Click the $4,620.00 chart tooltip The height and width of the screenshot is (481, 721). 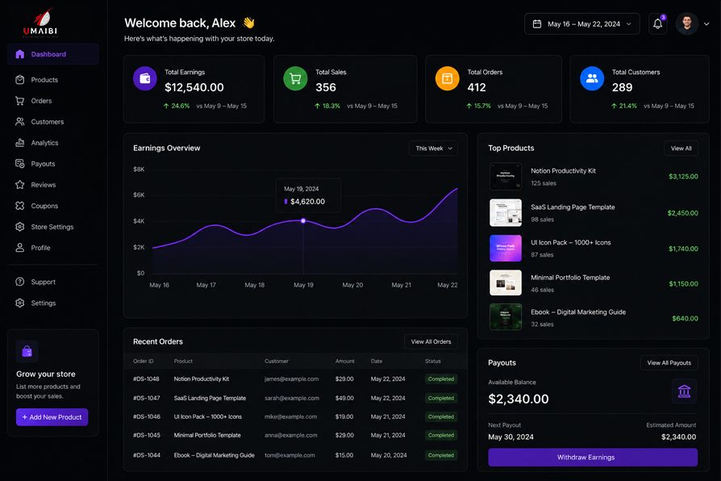tap(308, 195)
